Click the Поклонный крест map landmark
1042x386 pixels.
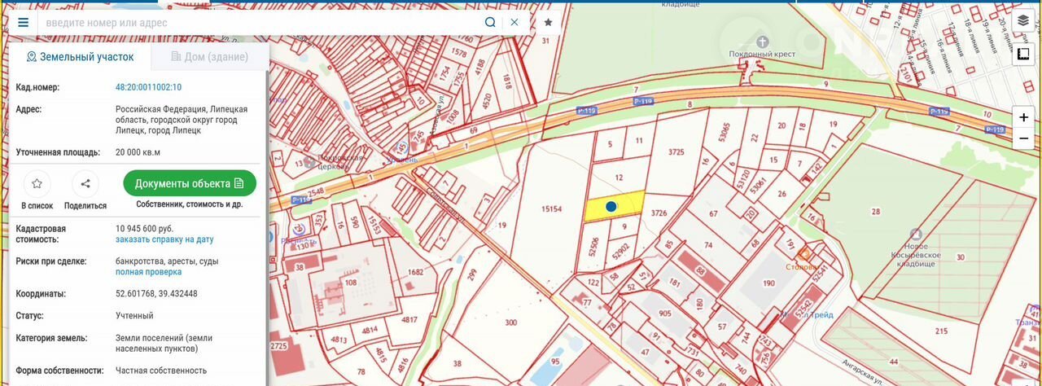point(763,42)
